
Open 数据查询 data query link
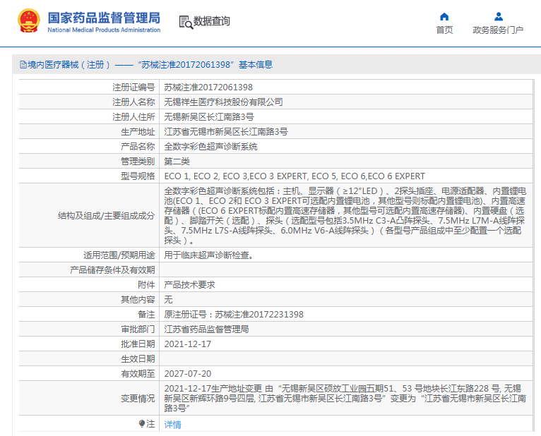click(211, 21)
